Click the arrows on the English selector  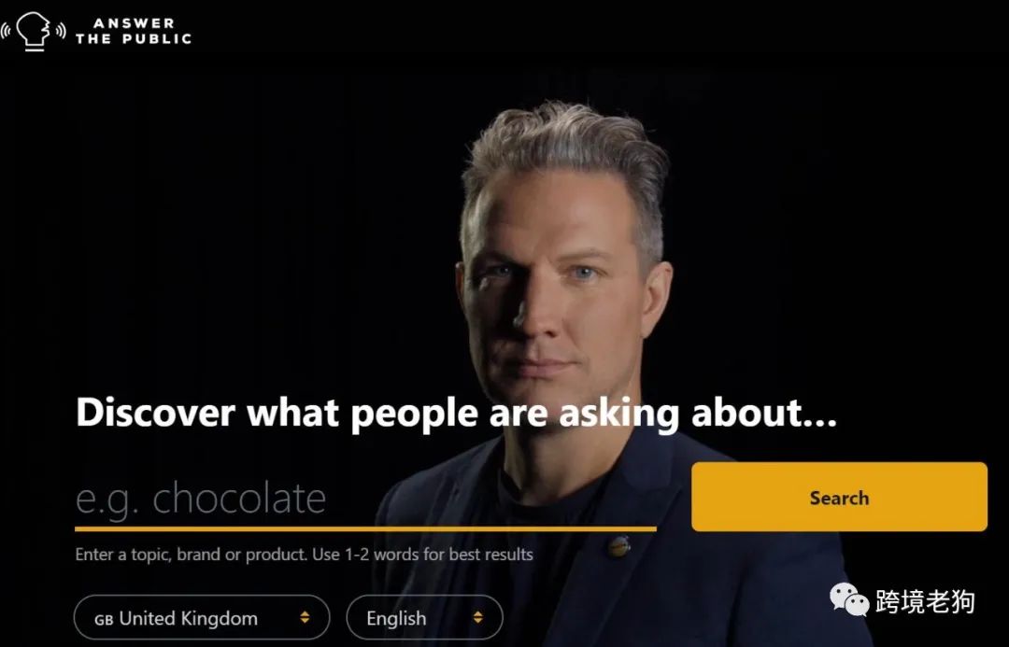tap(477, 617)
